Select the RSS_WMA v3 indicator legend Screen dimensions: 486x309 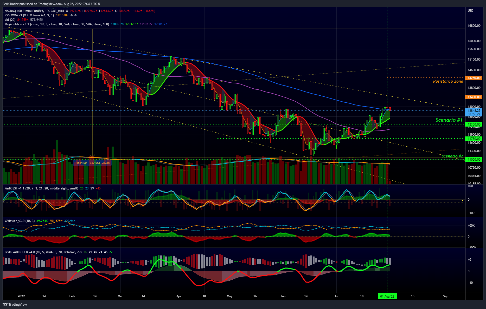click(x=29, y=15)
